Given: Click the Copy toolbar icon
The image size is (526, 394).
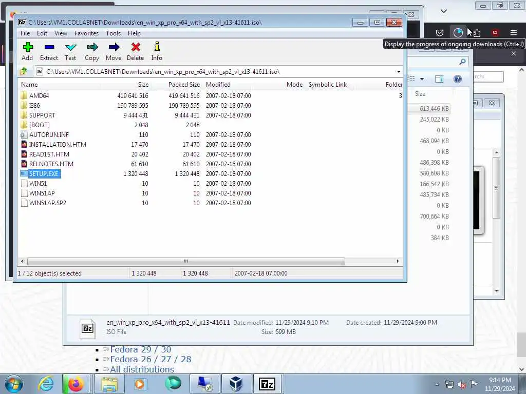Looking at the screenshot, I should click(x=92, y=51).
